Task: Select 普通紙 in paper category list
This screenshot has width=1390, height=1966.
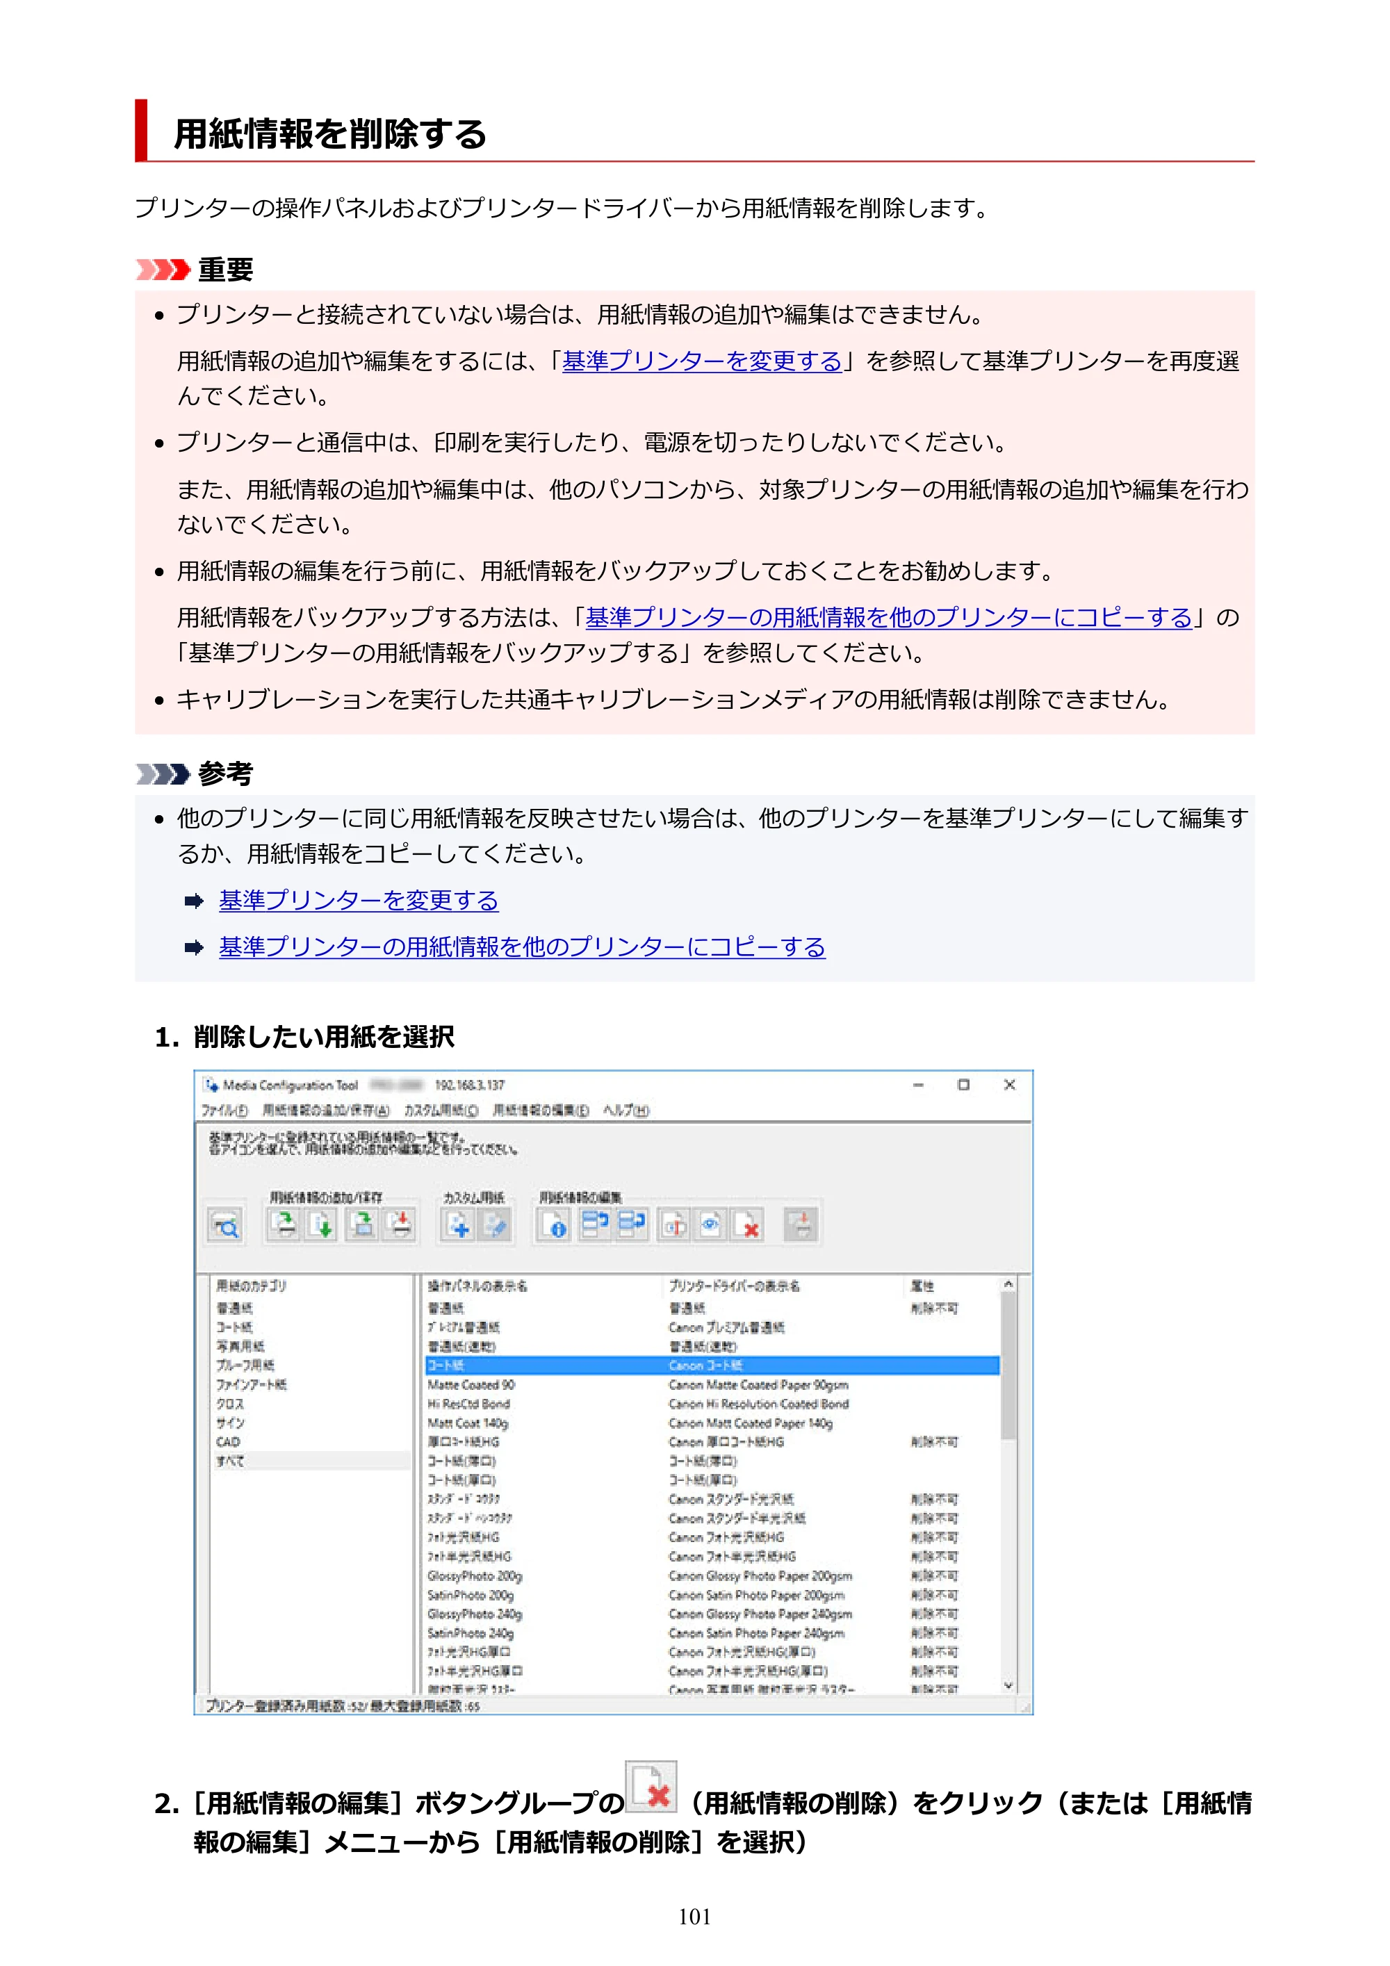Action: click(234, 1309)
